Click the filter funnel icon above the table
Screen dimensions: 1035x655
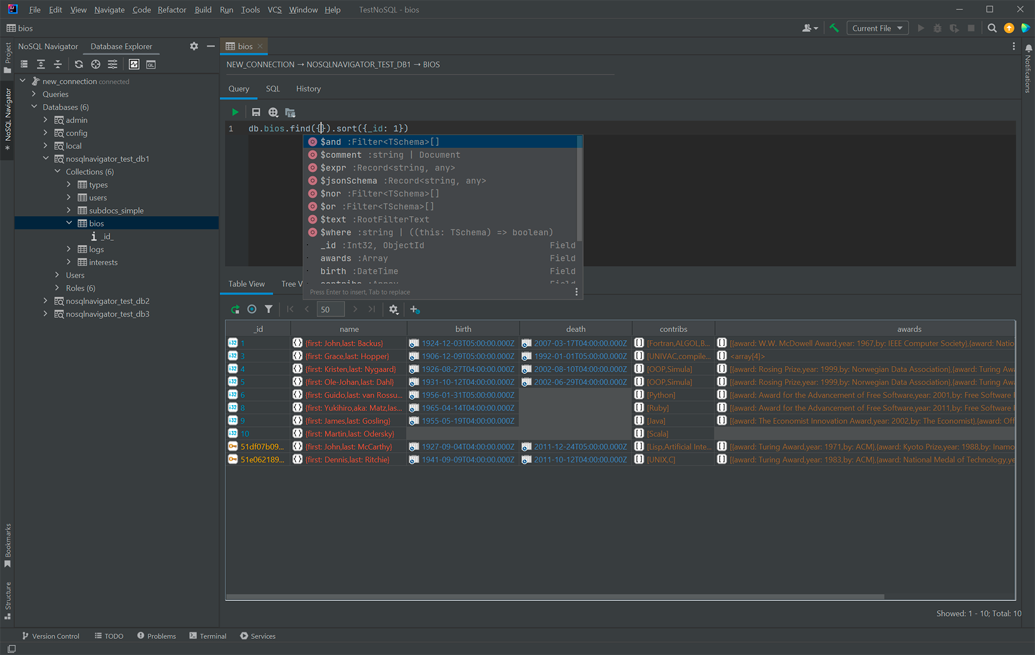click(269, 309)
